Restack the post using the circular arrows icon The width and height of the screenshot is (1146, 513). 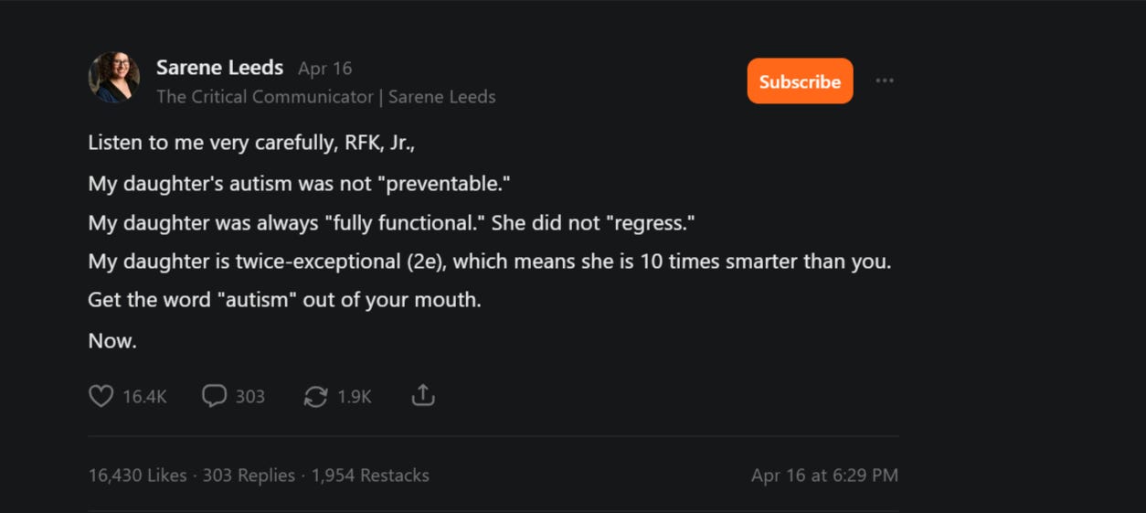click(x=315, y=396)
